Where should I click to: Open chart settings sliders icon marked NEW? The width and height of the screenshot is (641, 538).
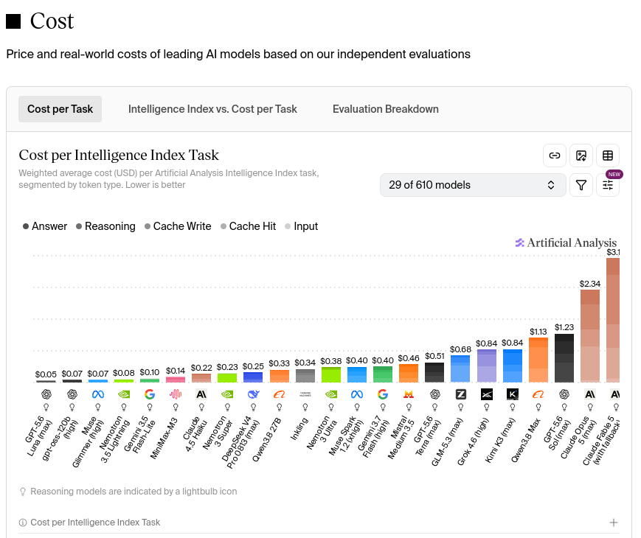(608, 185)
